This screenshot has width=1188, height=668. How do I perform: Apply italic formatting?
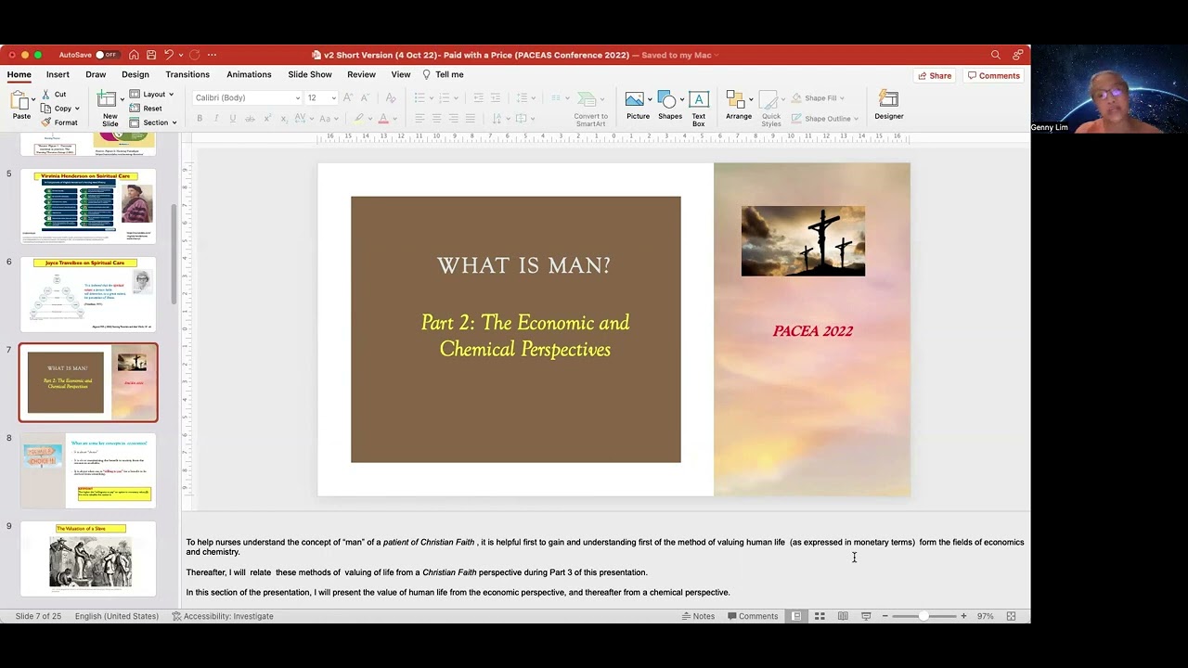(x=216, y=119)
